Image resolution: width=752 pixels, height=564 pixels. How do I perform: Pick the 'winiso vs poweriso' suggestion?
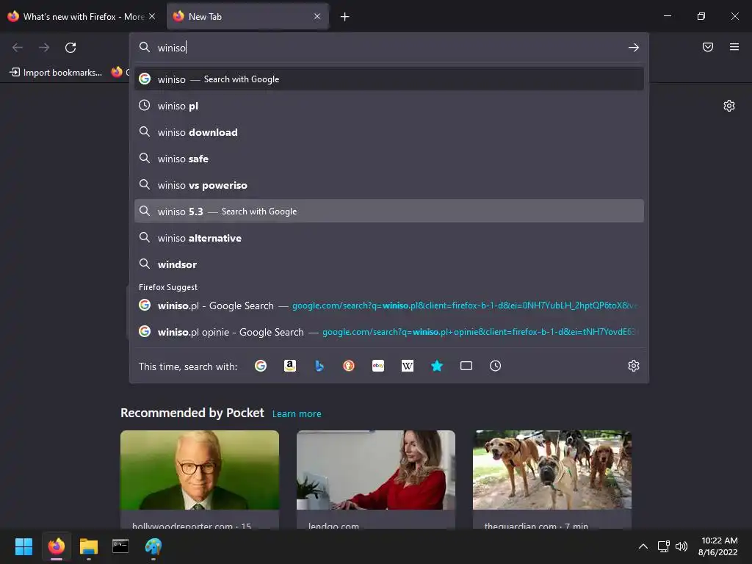[x=389, y=184]
